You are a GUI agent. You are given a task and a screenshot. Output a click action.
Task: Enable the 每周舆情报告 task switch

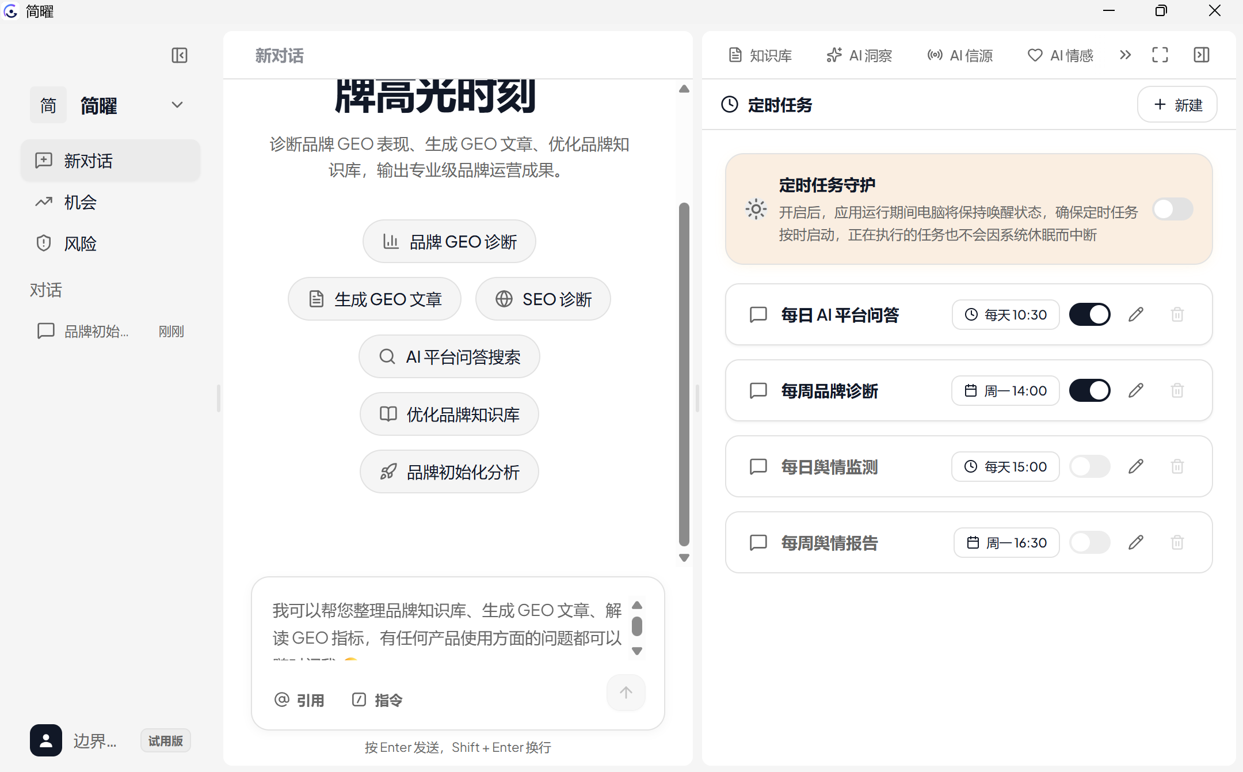1090,542
